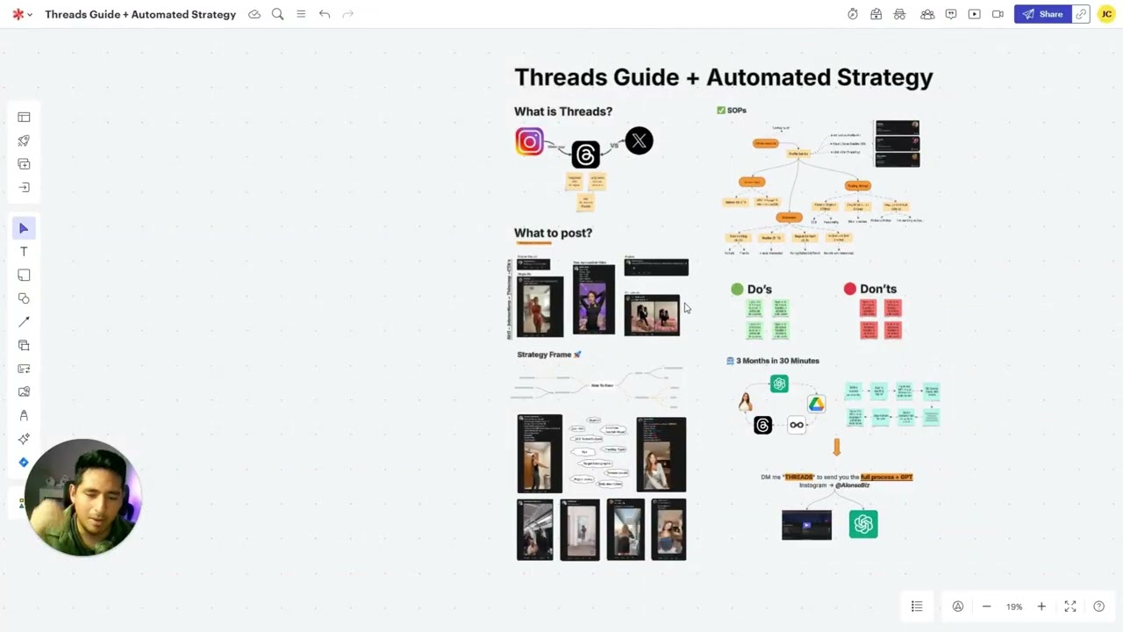Viewport: 1123px width, 632px height.
Task: Toggle the incognito hat-and-glasses icon
Action: [x=899, y=14]
